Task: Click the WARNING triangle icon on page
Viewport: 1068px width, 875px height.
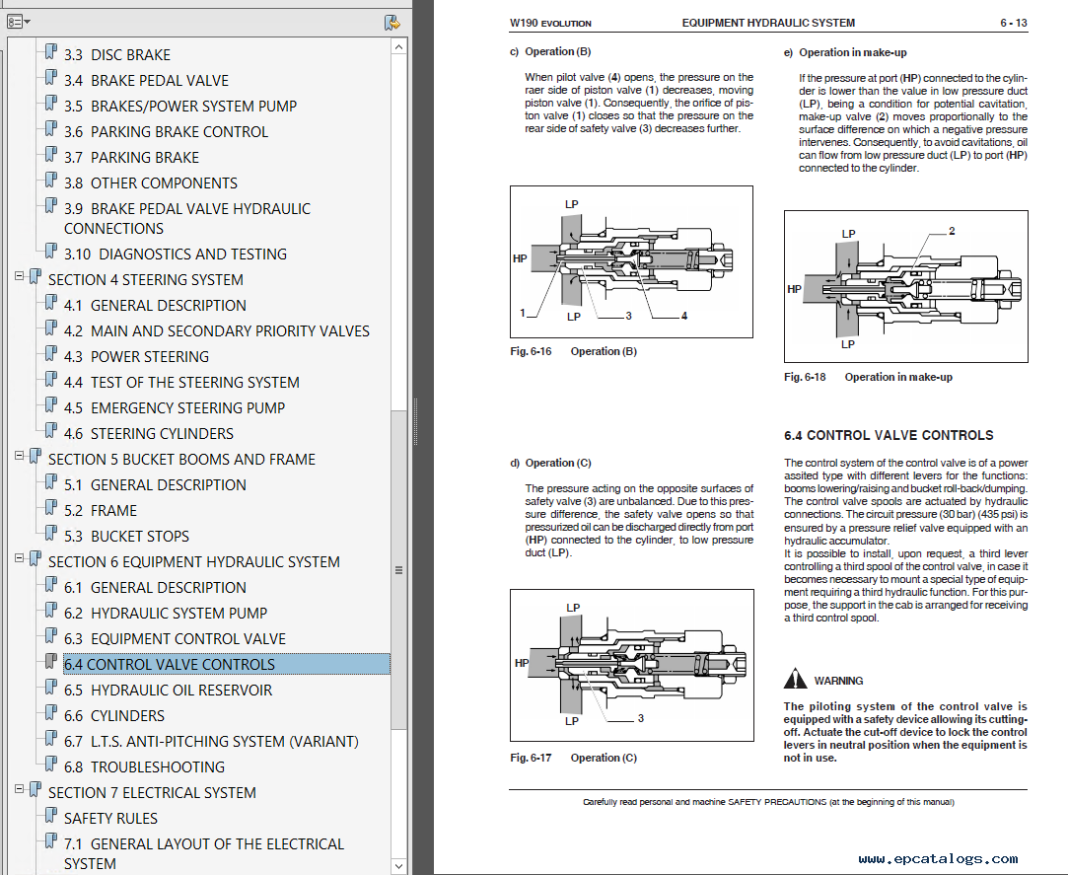Action: (795, 679)
